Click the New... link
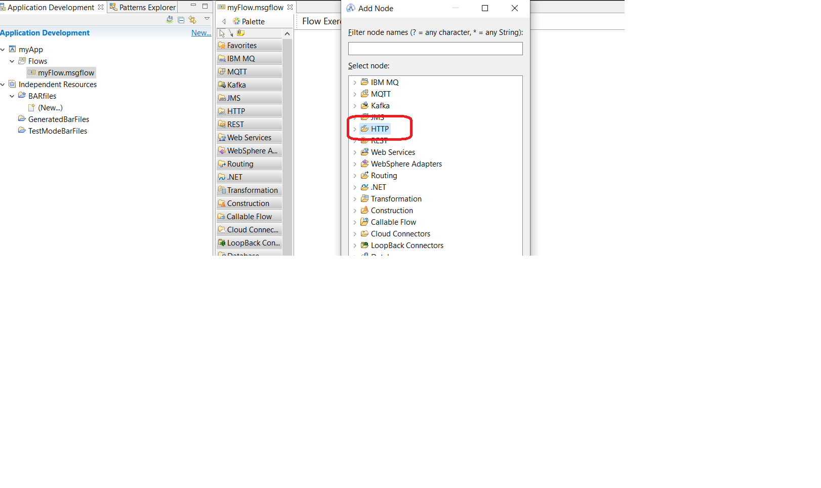The width and height of the screenshot is (821, 488). pos(201,33)
